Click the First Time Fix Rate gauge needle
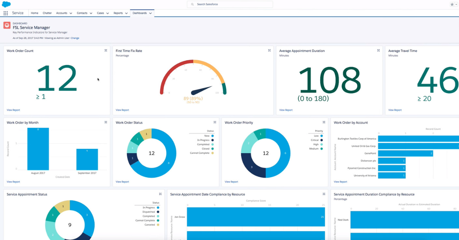The width and height of the screenshot is (459, 240). [x=202, y=90]
